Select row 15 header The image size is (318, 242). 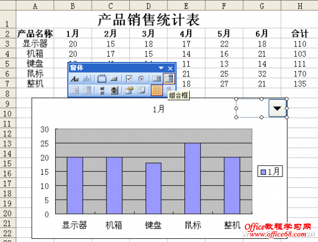point(8,163)
